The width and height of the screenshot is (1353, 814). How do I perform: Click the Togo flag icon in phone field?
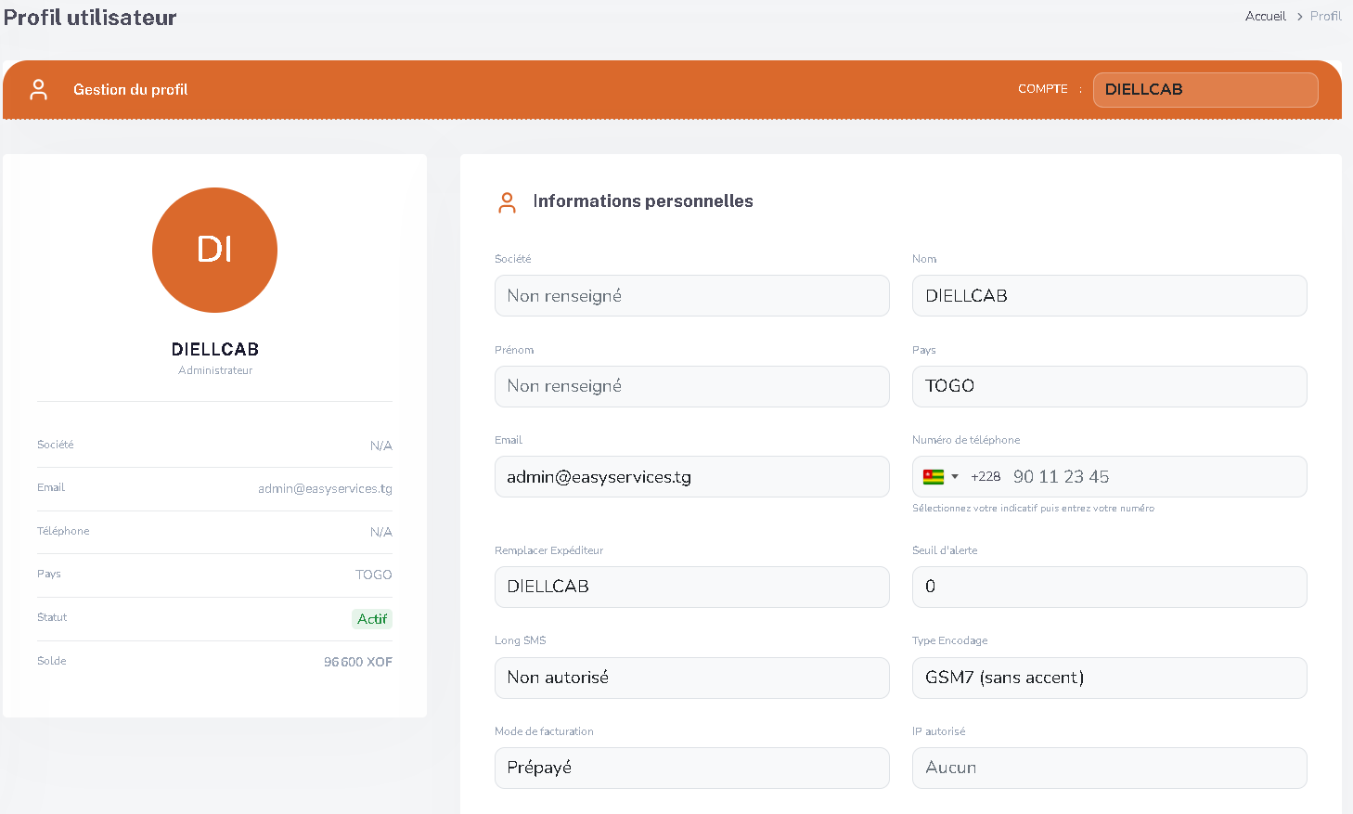[934, 477]
